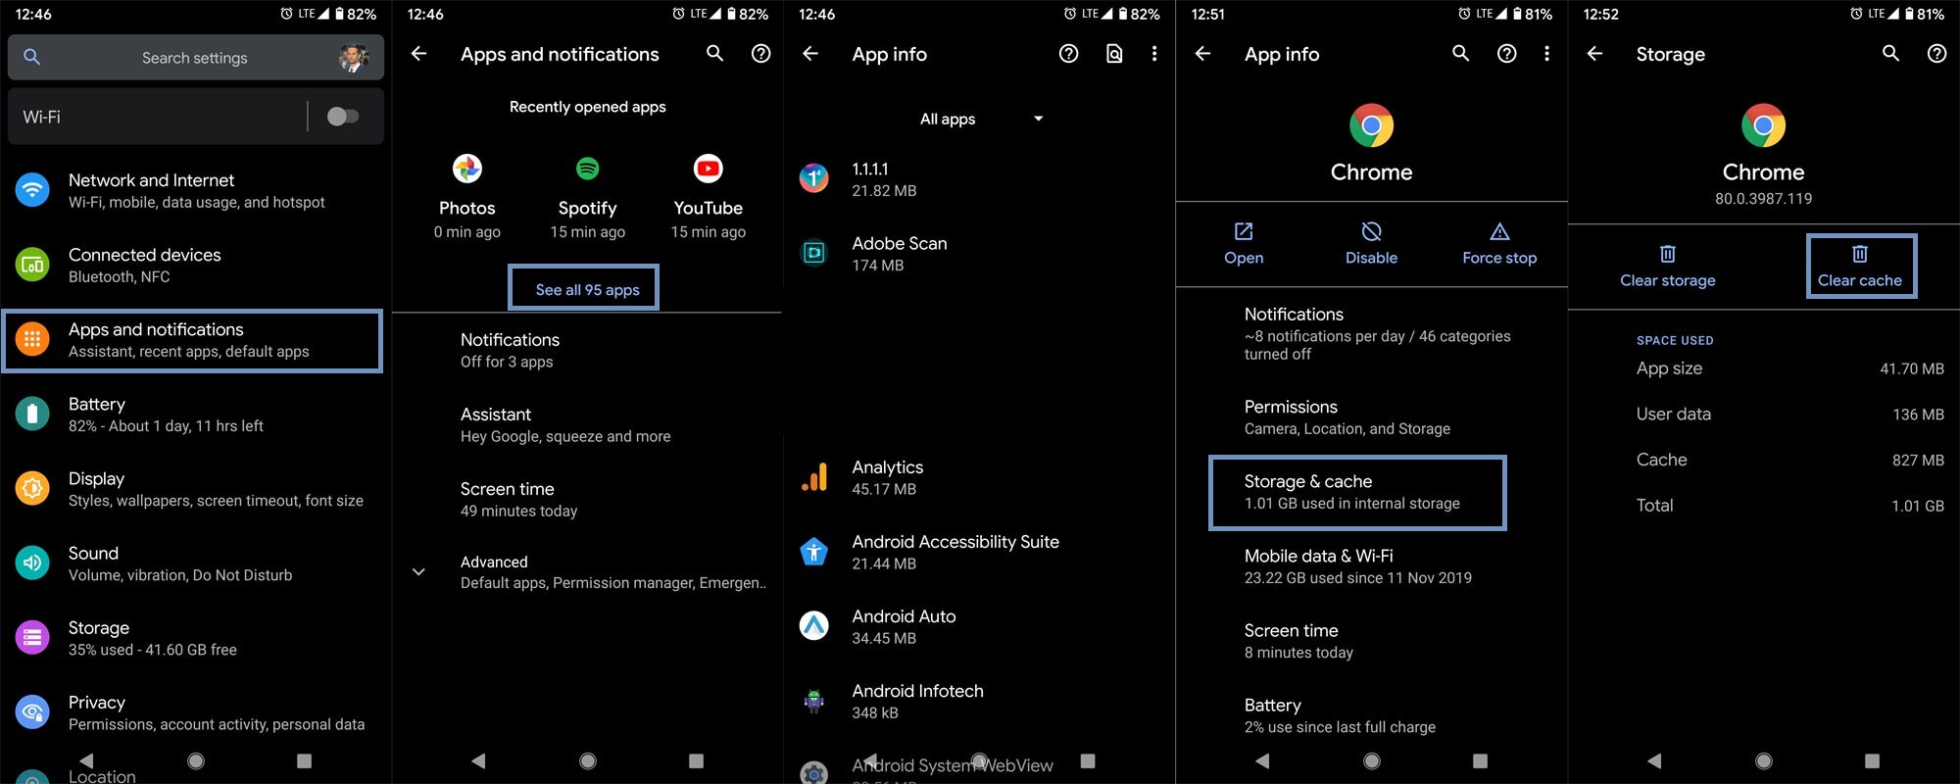Tap Android home button on Storage screen
1960x784 pixels.
pyautogui.click(x=1764, y=760)
